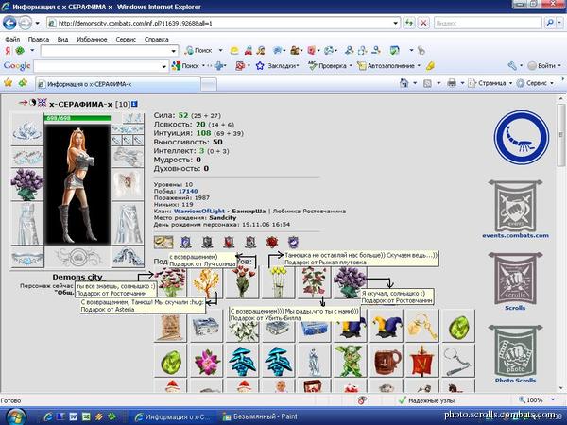
Task: Click the yellow tulips in vase gift
Action: [x=279, y=282]
